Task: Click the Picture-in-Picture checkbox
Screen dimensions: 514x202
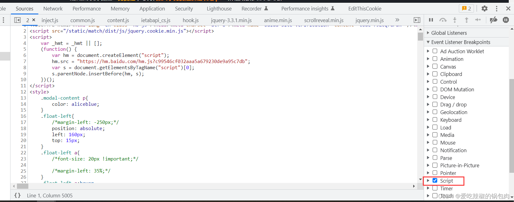Action: [x=435, y=165]
